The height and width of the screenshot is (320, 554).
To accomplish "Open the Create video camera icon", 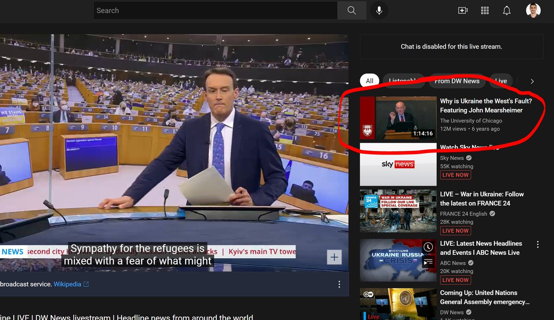I will pos(463,10).
